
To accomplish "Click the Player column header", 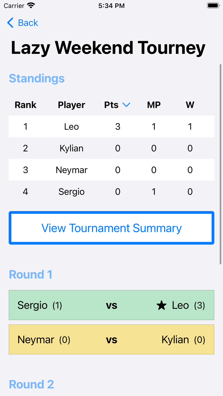I will (71, 105).
